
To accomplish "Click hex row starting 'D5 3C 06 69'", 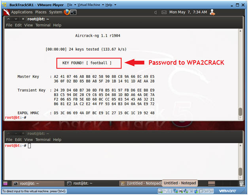I will coord(104,113).
